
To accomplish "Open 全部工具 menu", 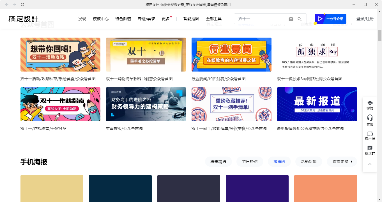I will point(214,19).
